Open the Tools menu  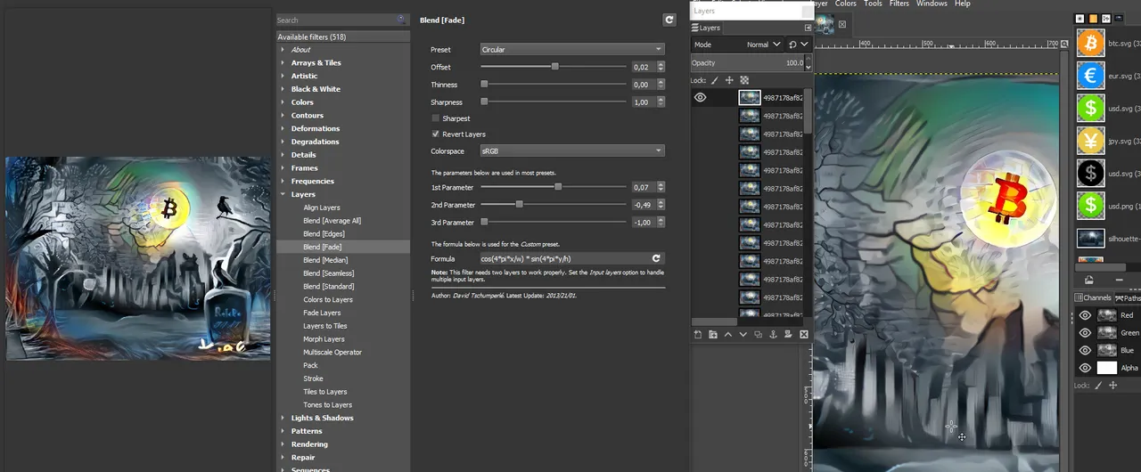tap(873, 4)
